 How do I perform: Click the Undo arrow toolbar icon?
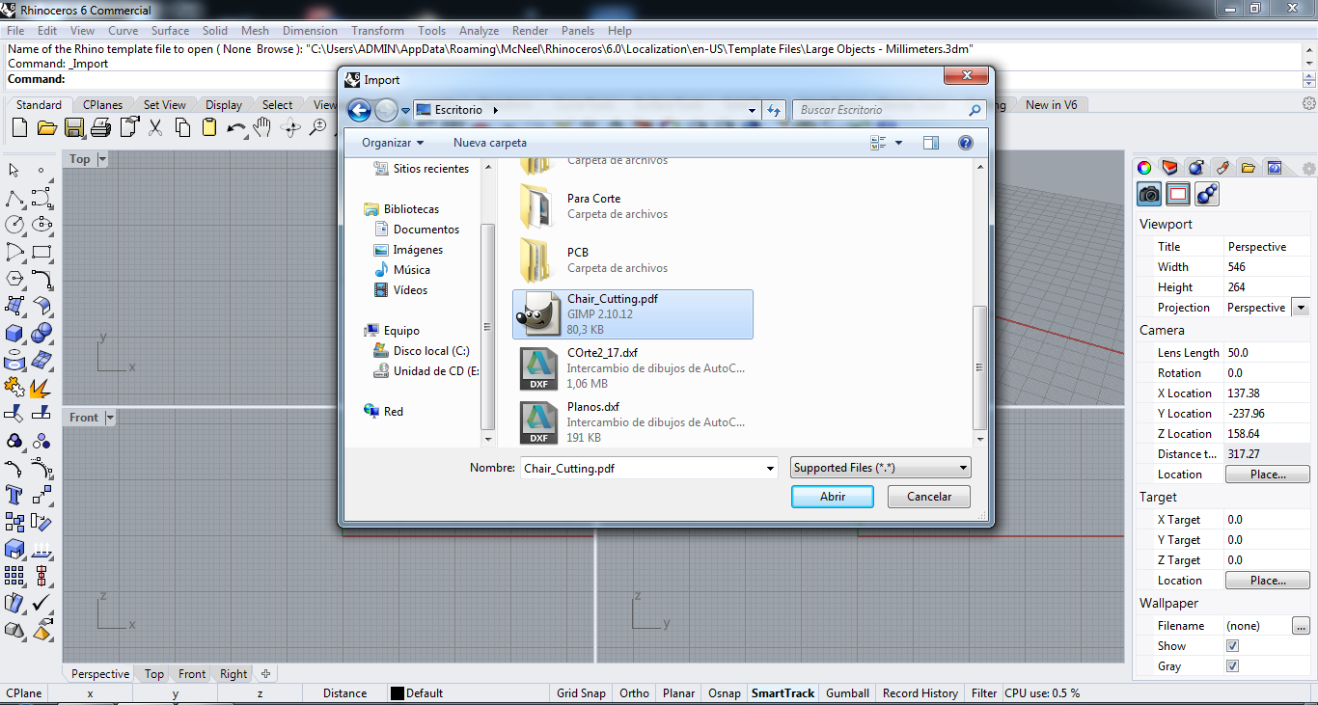click(x=236, y=127)
